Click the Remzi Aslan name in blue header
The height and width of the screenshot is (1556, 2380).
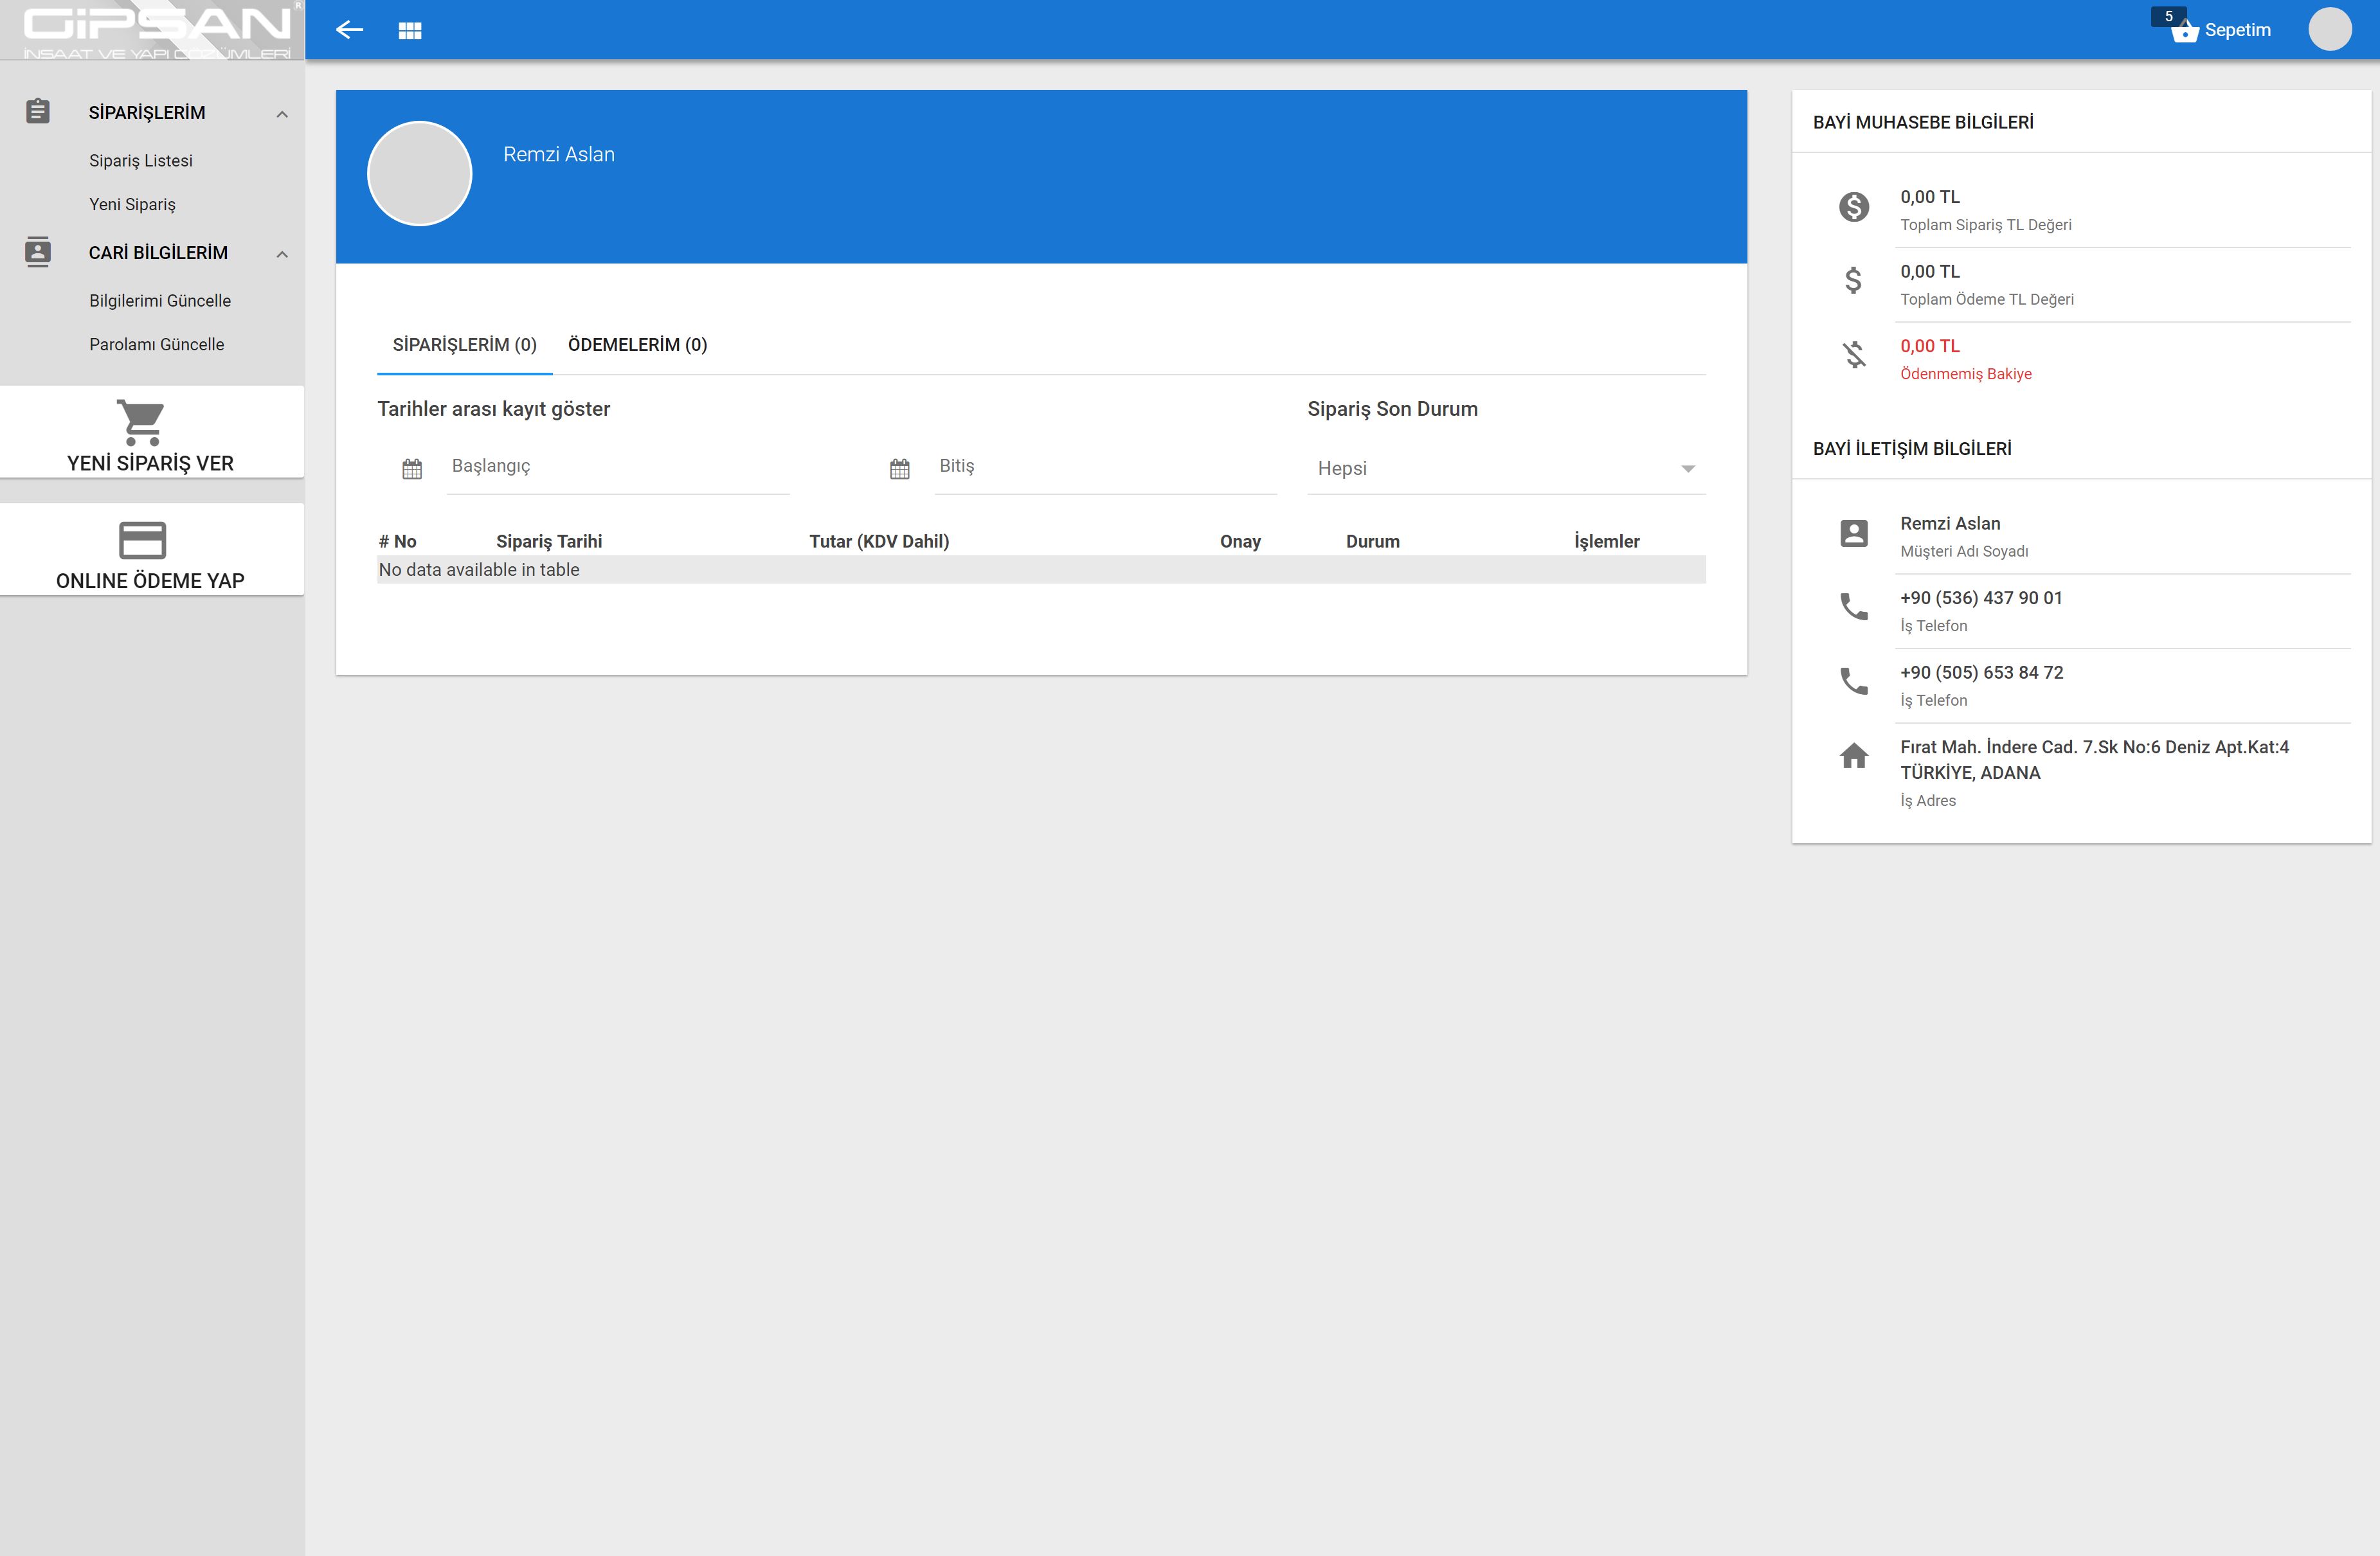click(x=559, y=155)
